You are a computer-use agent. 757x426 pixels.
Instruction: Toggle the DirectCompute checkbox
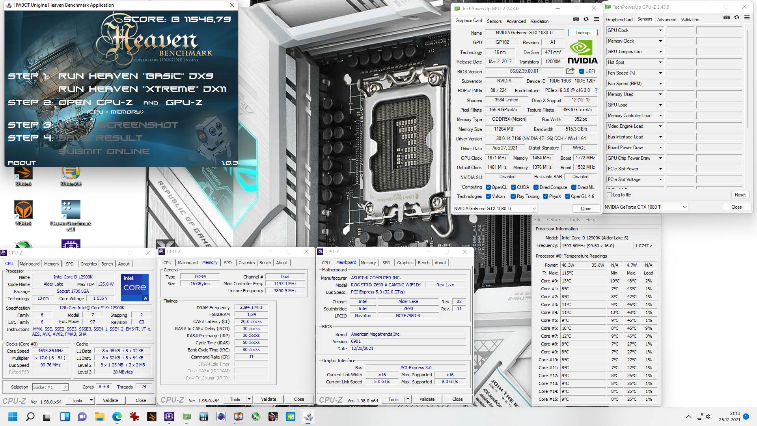pyautogui.click(x=536, y=187)
